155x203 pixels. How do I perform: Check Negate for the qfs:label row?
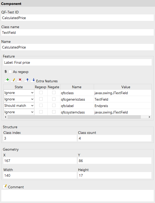(x=54, y=105)
